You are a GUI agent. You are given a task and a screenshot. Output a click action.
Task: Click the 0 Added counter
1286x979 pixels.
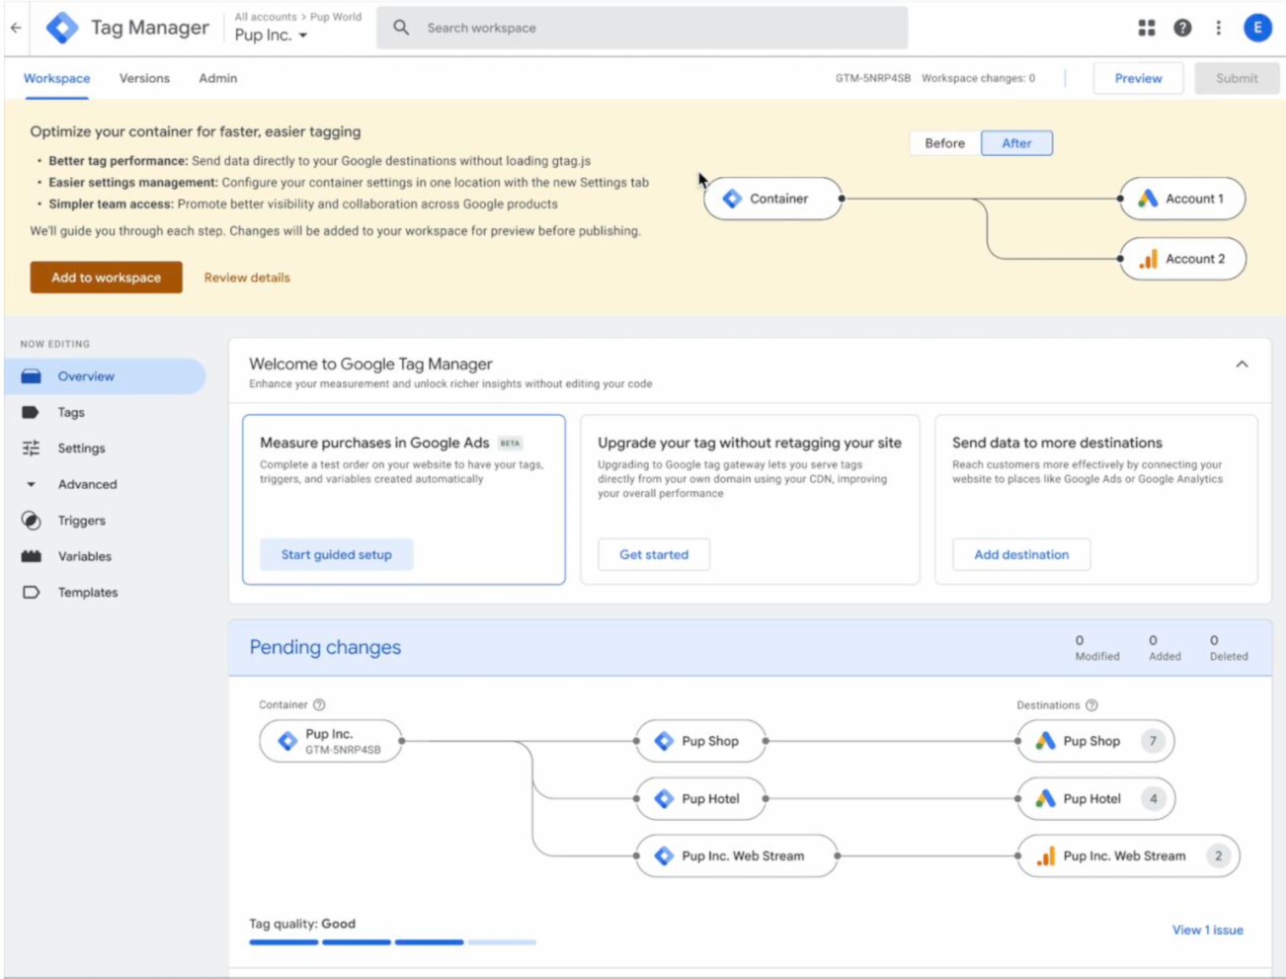click(x=1165, y=648)
